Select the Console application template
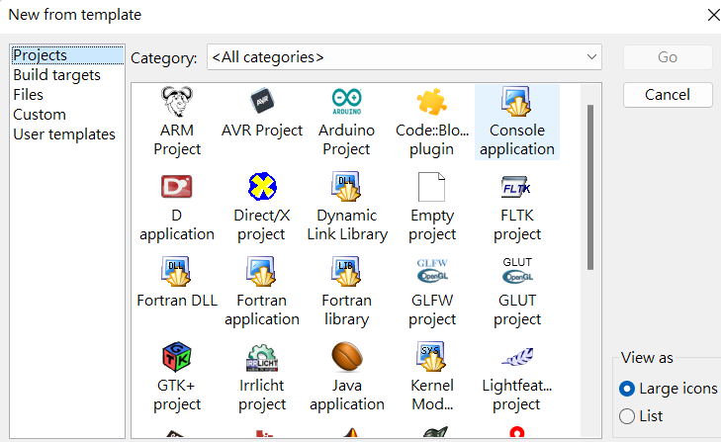The height and width of the screenshot is (442, 721). coord(517,122)
